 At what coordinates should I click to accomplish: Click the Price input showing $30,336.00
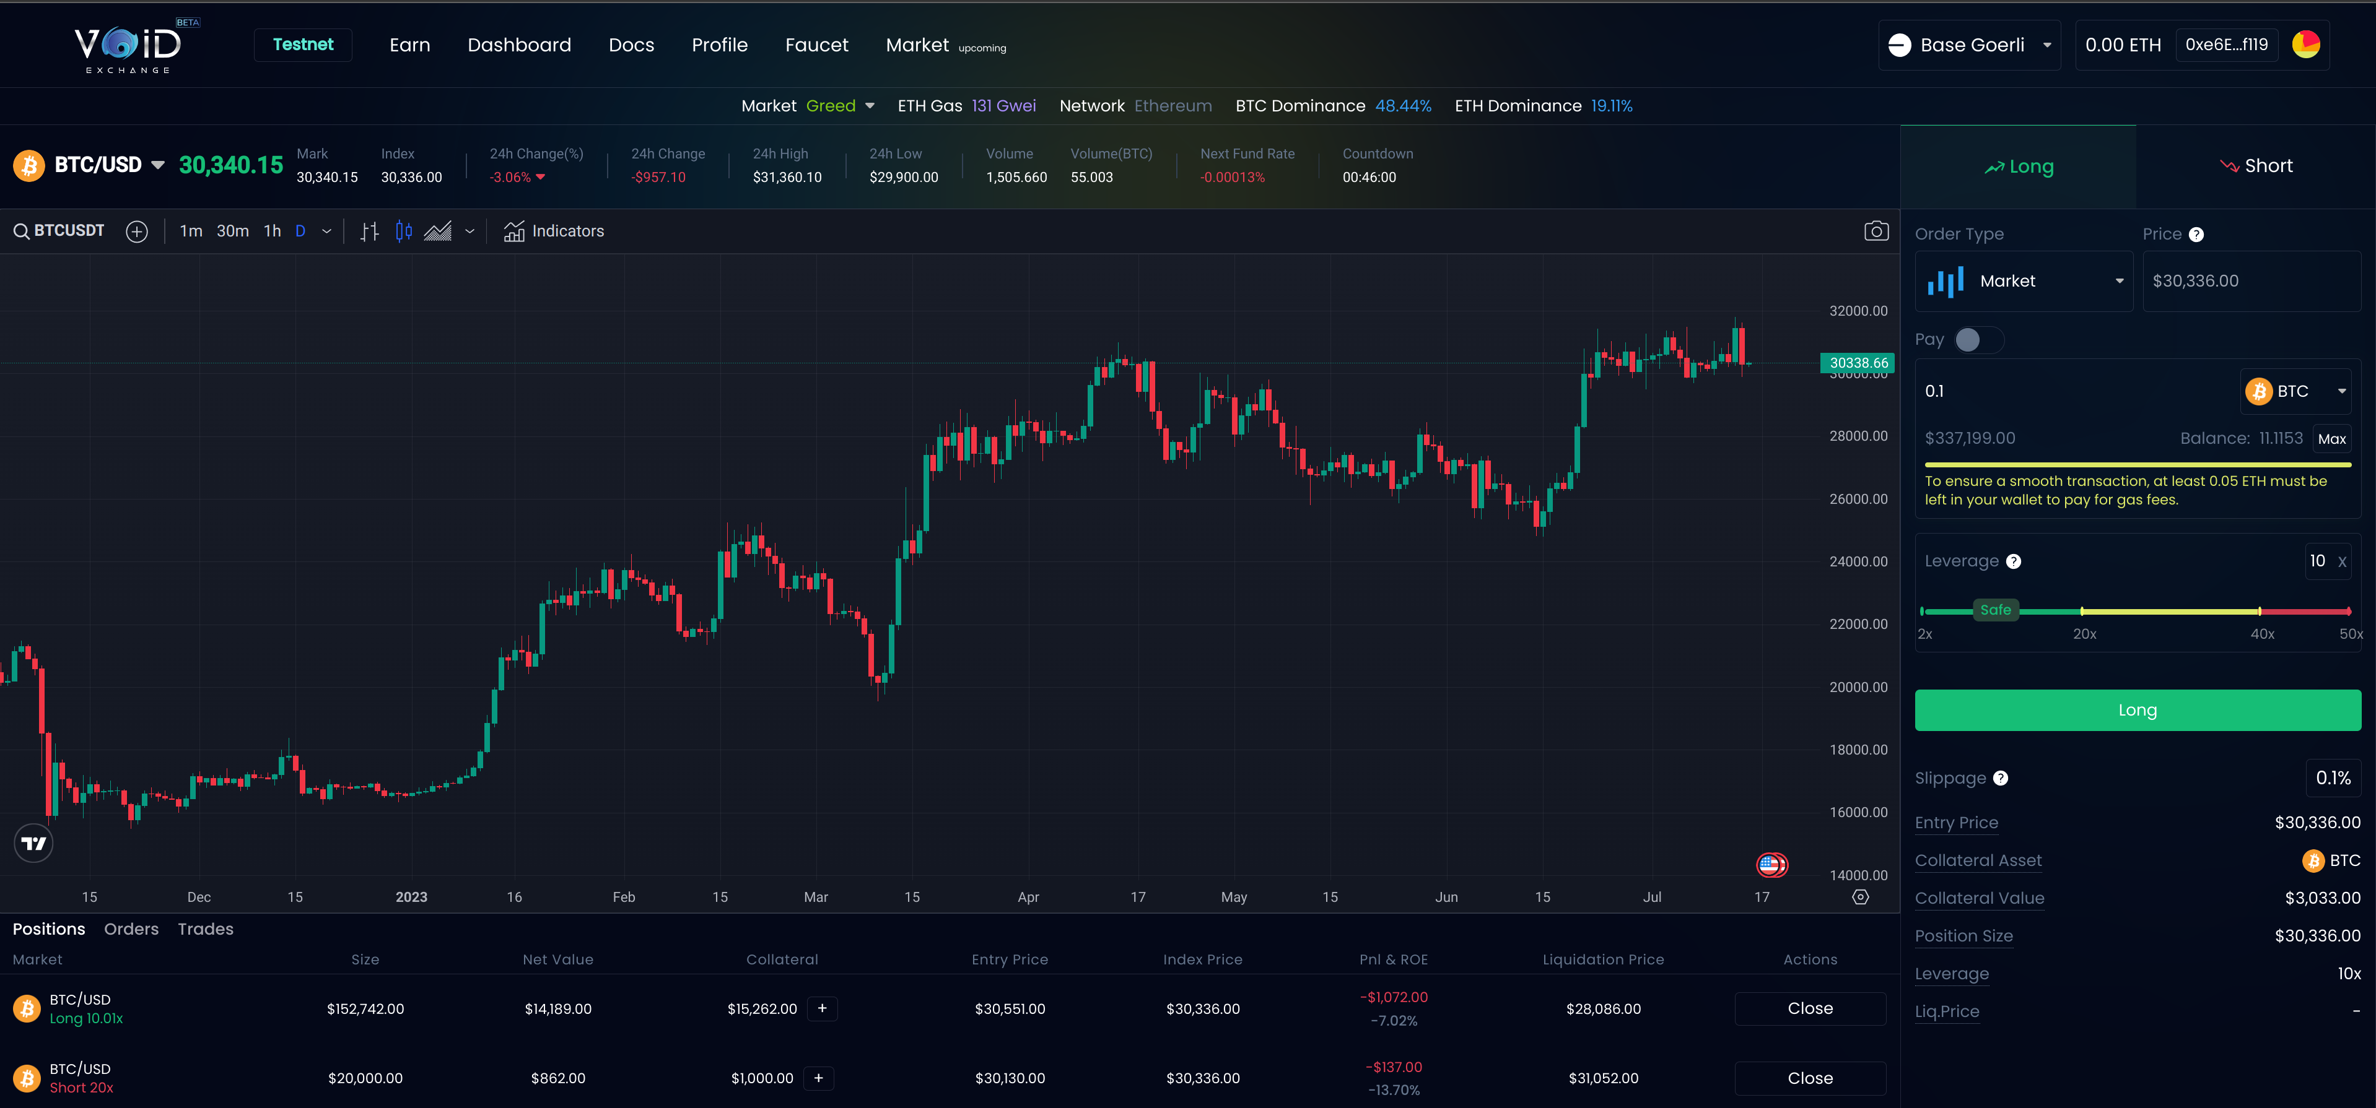coord(2250,281)
